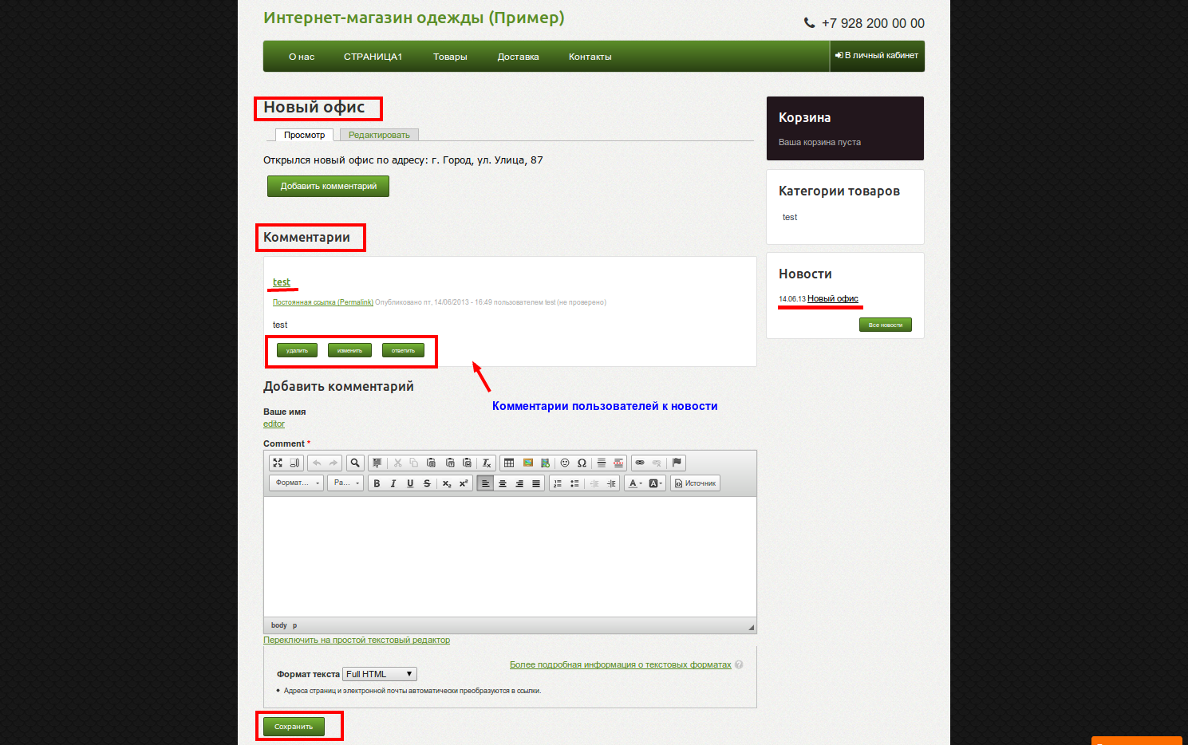Screen dimensions: 1188x745
Task: Open the О нас menu item
Action: 302,57
